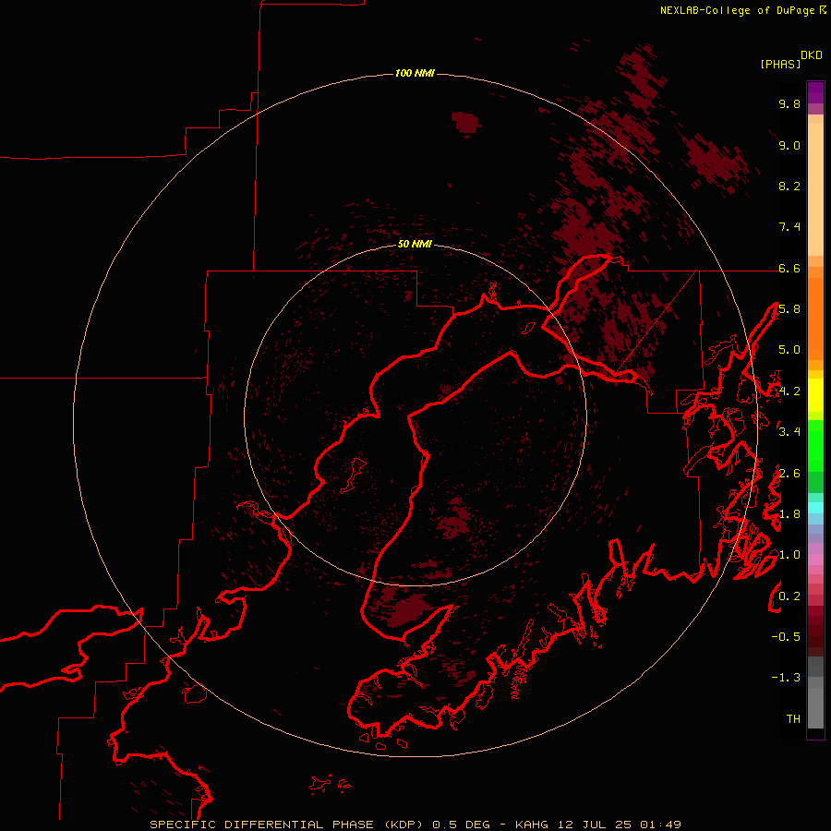Click the KAHG station identifier
Screen dimensions: 831x831
533,825
